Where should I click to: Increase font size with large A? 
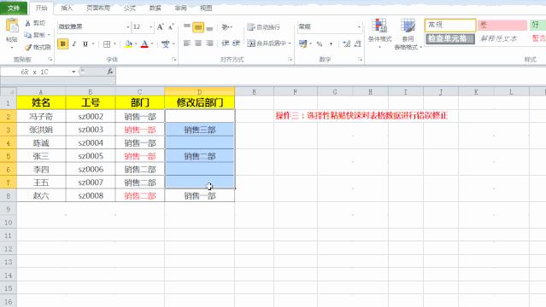point(160,26)
